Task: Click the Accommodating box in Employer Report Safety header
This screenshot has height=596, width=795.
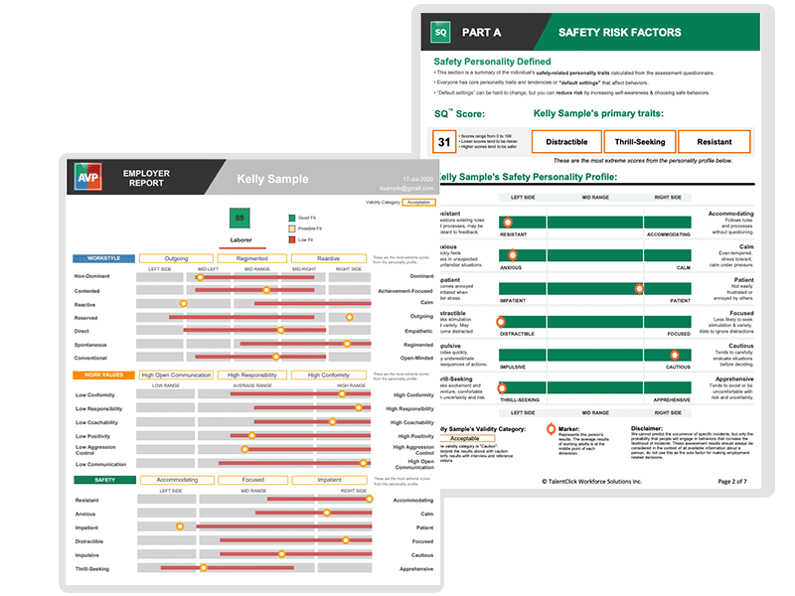Action: coord(177,480)
